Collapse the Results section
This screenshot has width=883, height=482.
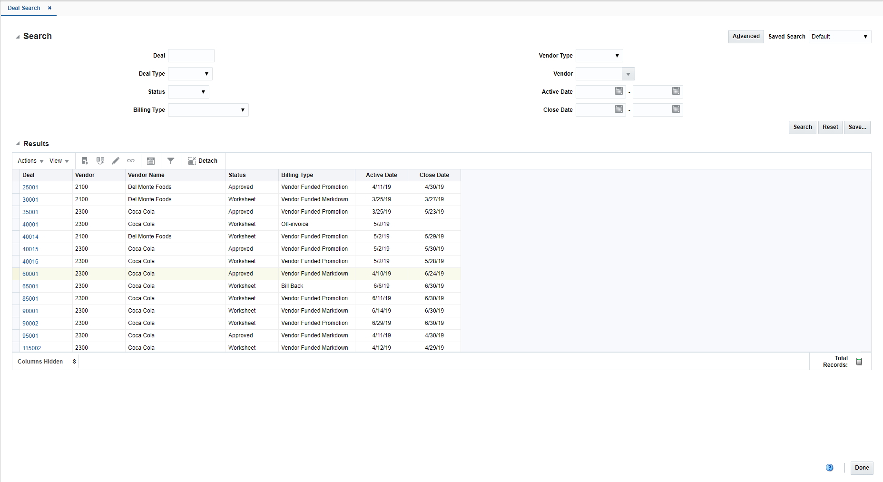[18, 144]
